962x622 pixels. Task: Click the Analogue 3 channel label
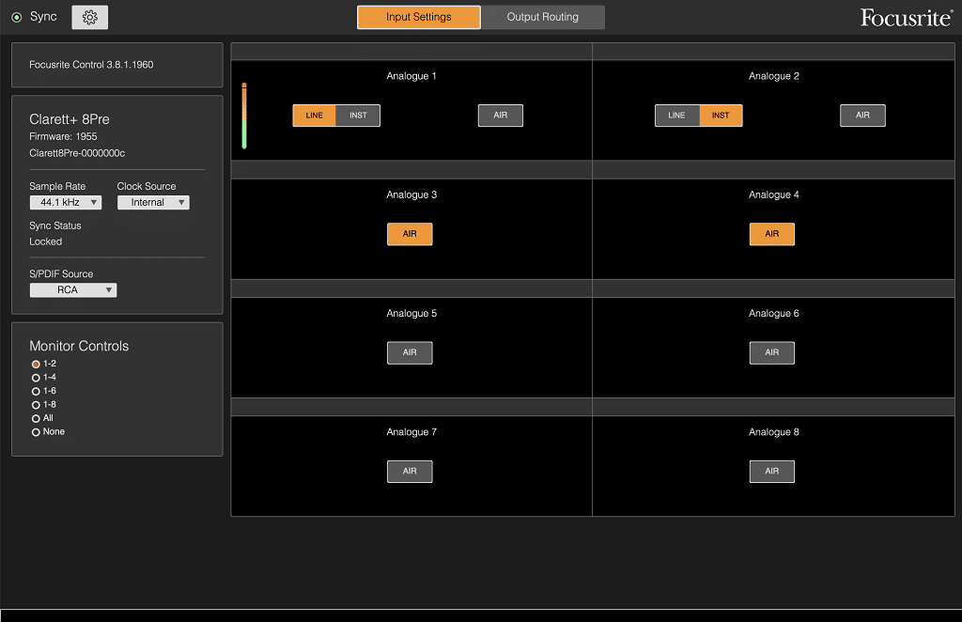411,194
